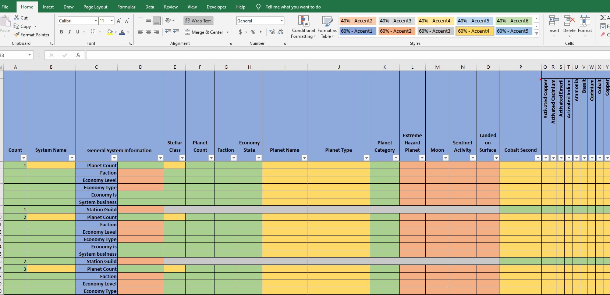Open Format as Table gallery
Screen dimensions: 610x295
(x=327, y=27)
